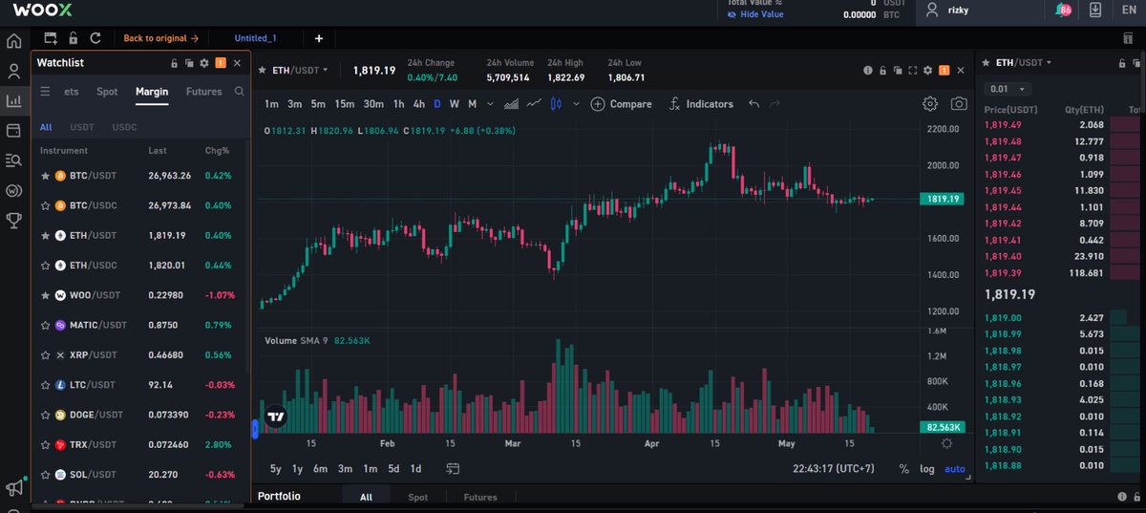Switch to the Futures watchlist tab
Image resolution: width=1146 pixels, height=513 pixels.
click(203, 92)
